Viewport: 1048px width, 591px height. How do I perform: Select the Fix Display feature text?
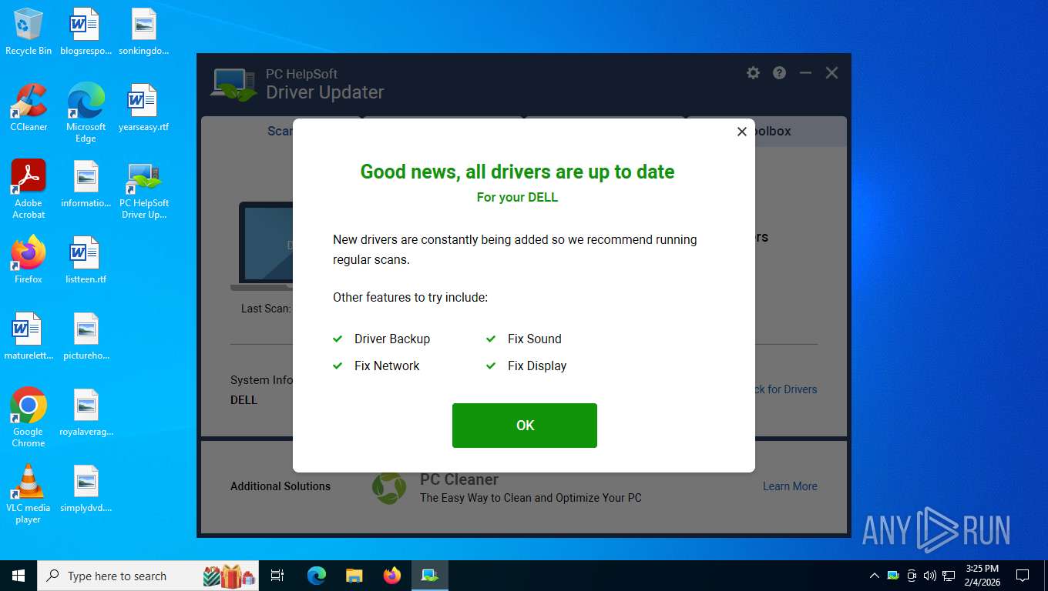[x=537, y=366]
